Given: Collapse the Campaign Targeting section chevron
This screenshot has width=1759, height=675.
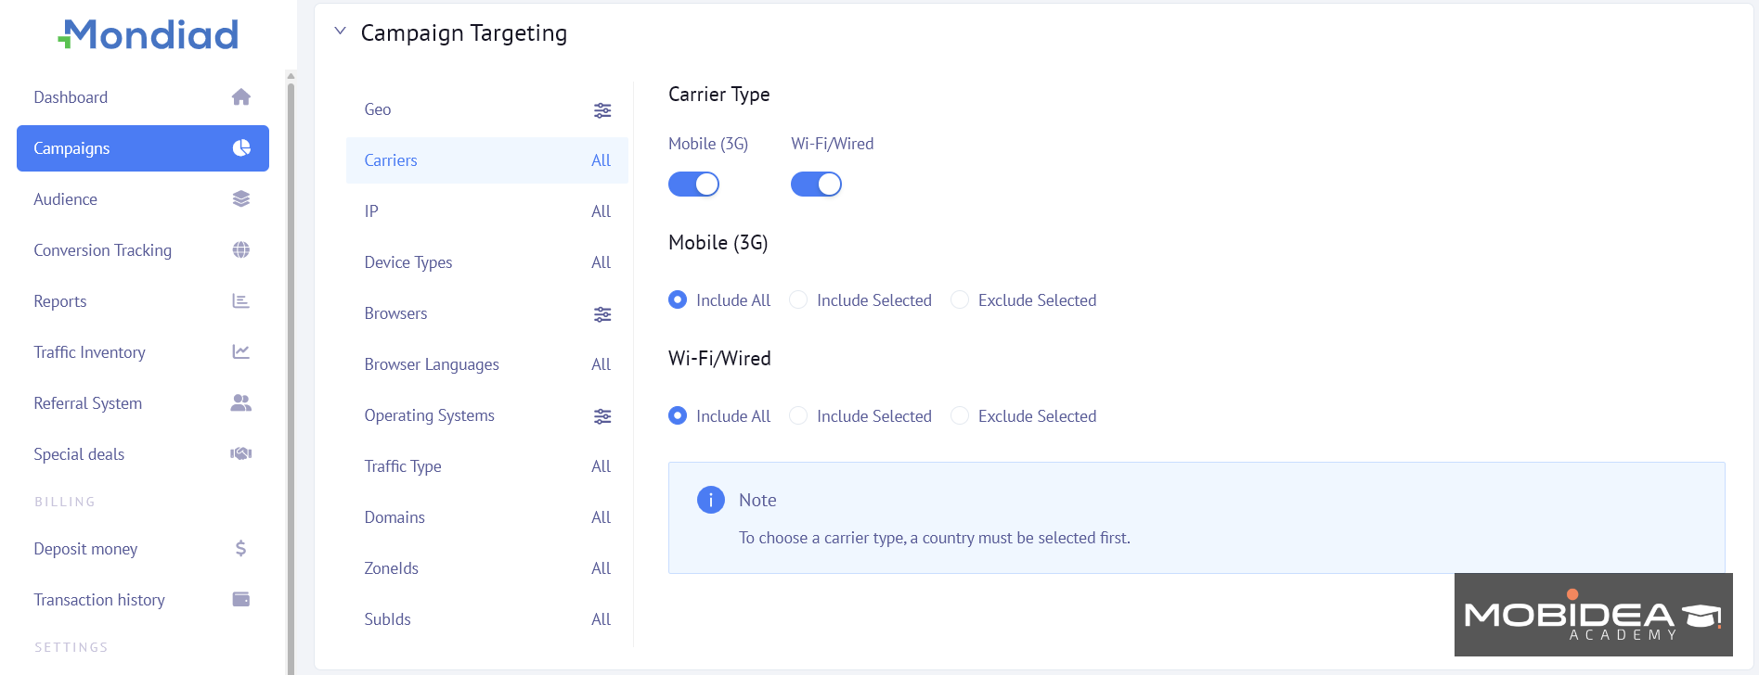Looking at the screenshot, I should coord(341,32).
